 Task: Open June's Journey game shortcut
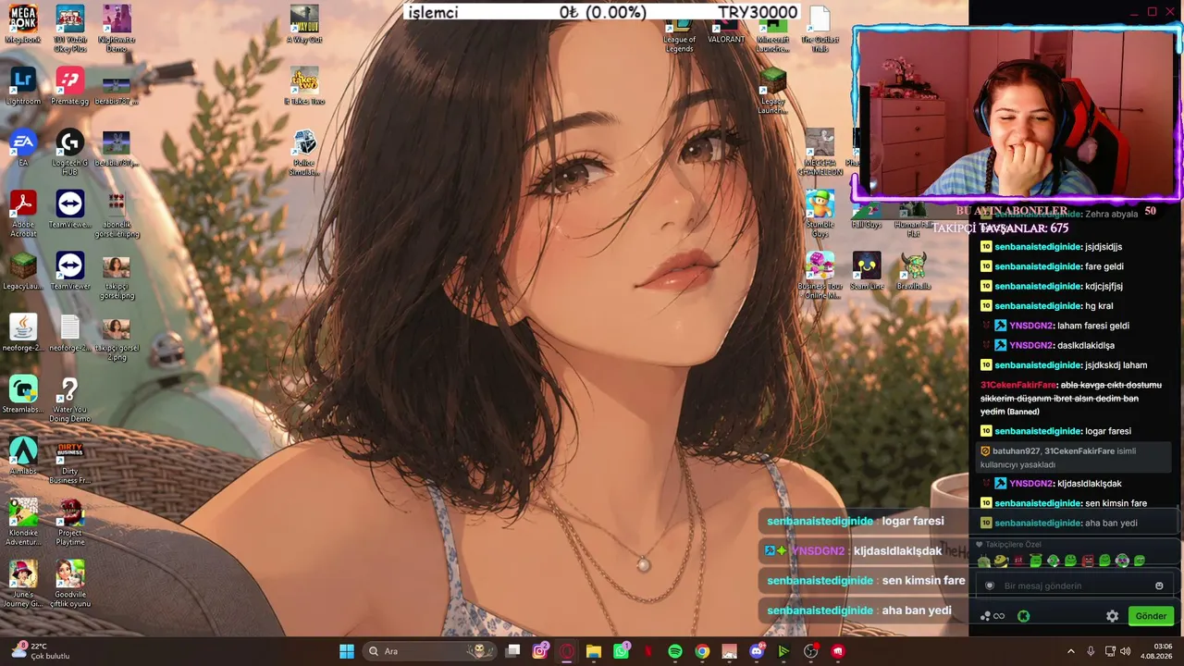click(23, 585)
